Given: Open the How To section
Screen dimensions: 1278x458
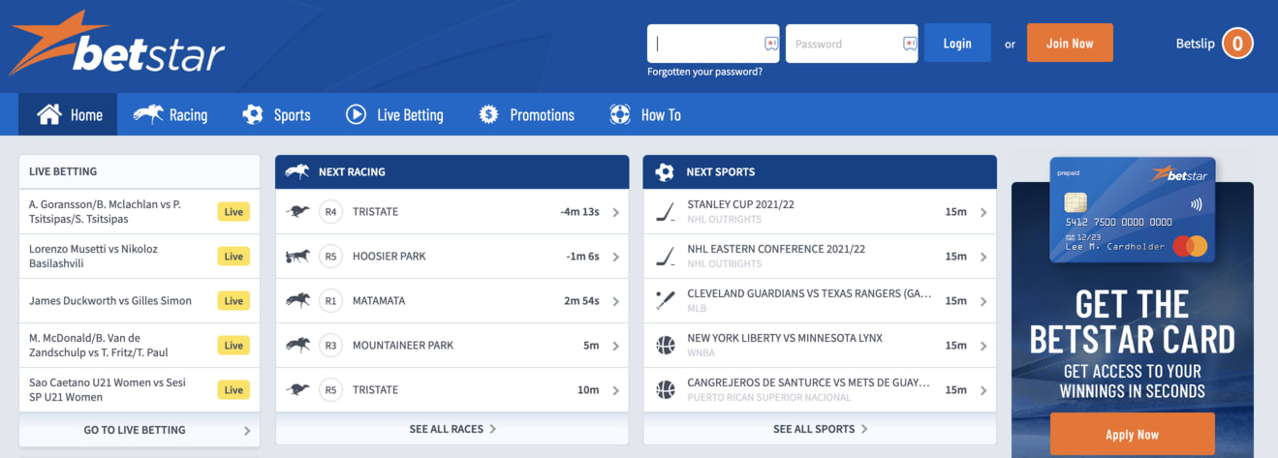Looking at the screenshot, I should 645,114.
